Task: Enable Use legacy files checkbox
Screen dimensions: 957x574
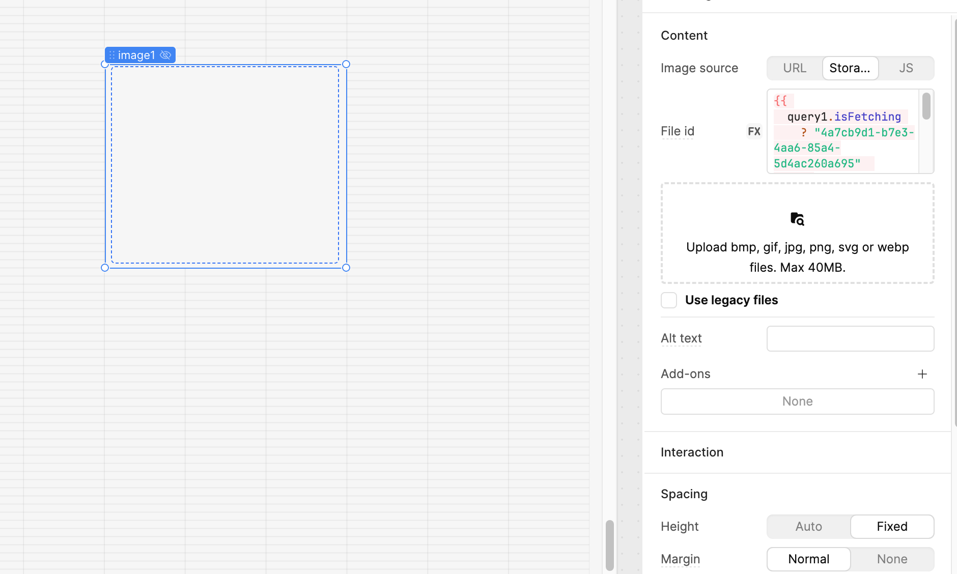Action: coord(669,300)
